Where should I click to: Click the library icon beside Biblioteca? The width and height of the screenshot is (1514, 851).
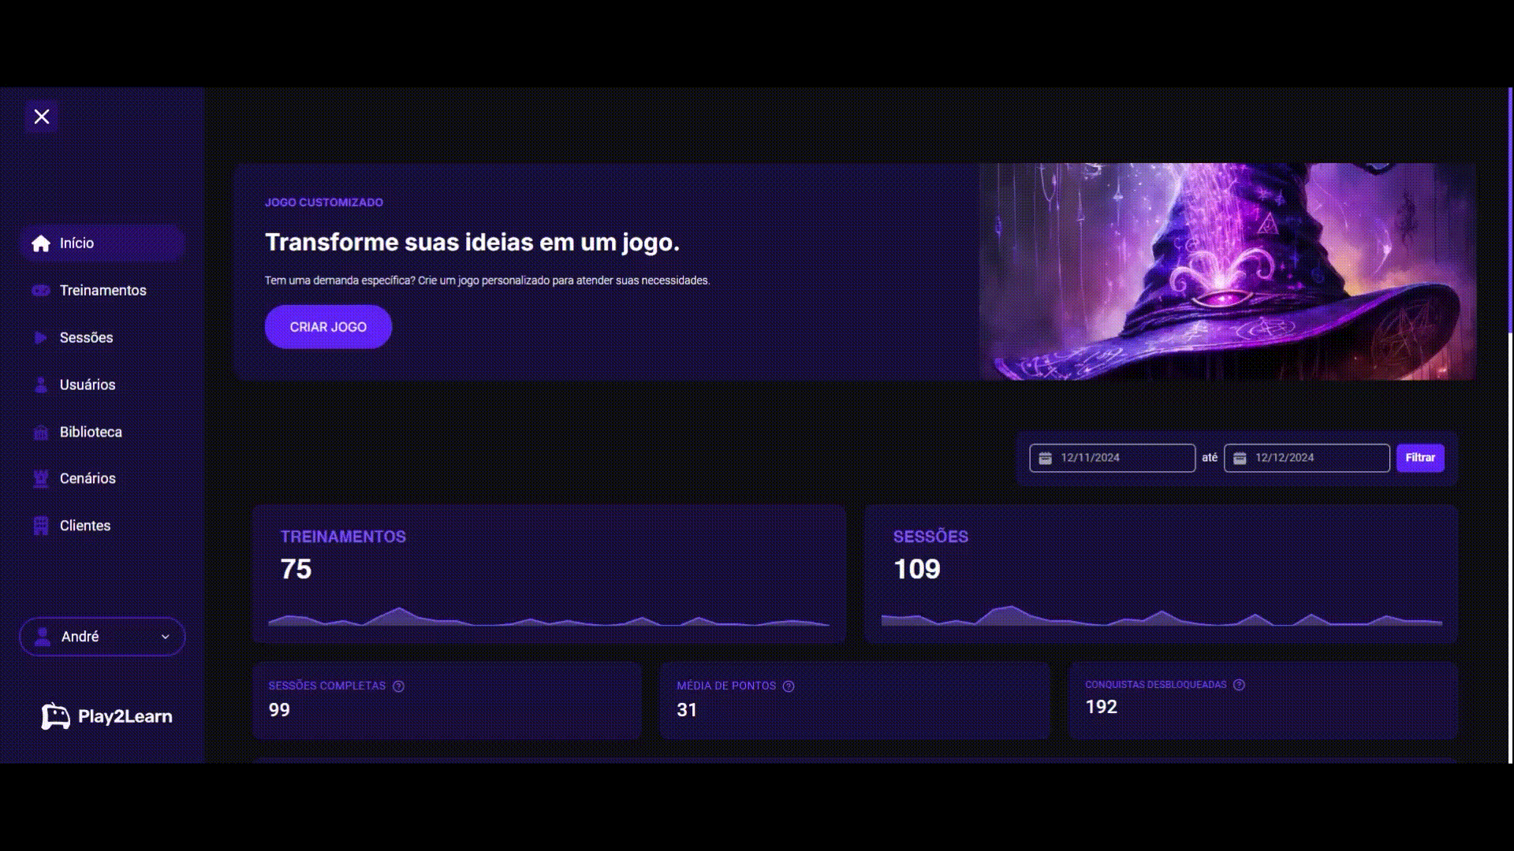coord(41,432)
